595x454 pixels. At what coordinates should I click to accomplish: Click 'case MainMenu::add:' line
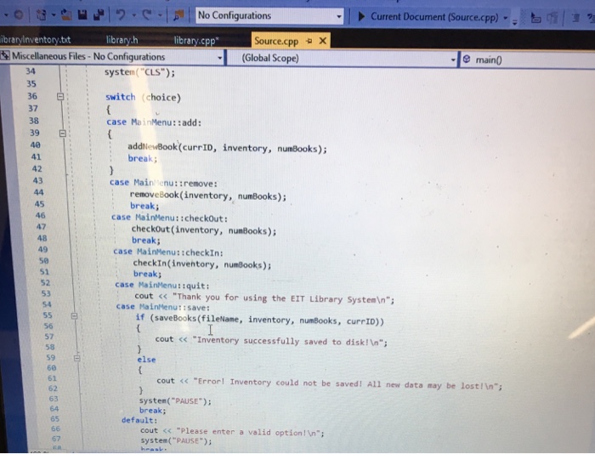coord(154,122)
